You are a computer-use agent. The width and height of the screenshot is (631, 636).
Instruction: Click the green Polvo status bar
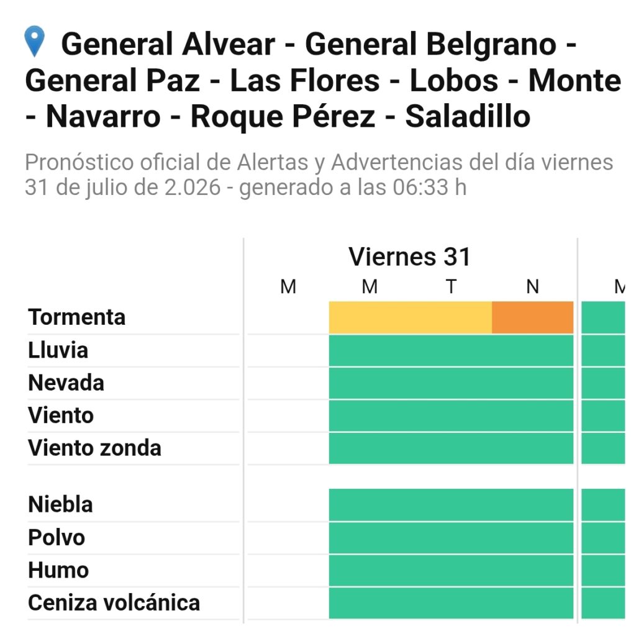tap(451, 538)
